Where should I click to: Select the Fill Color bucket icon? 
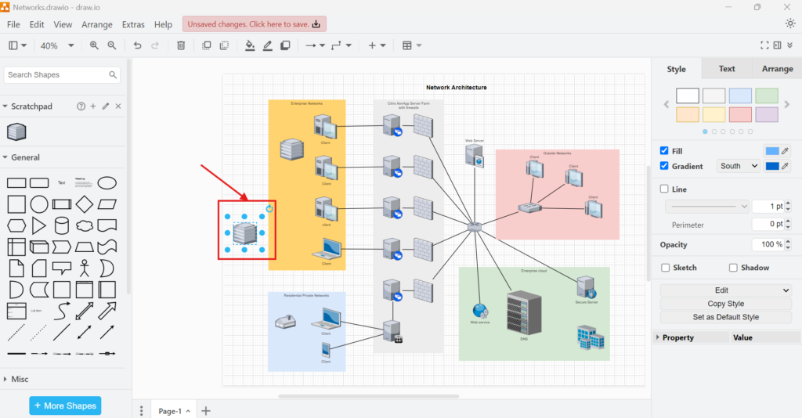[250, 45]
